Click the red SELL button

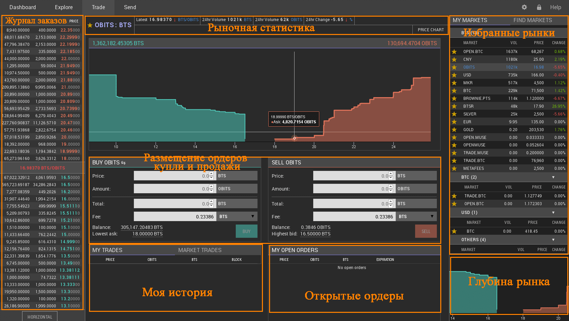pos(426,231)
